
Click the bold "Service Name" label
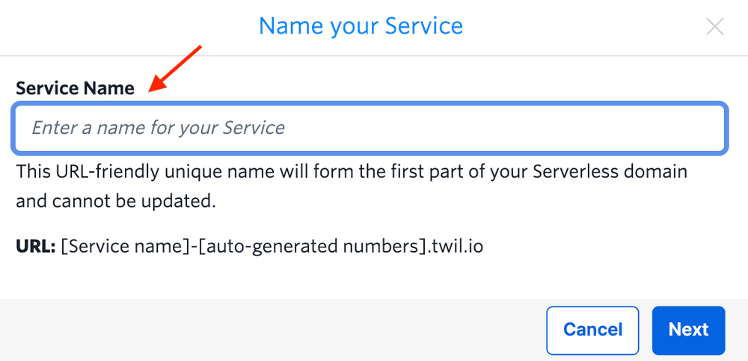[75, 88]
